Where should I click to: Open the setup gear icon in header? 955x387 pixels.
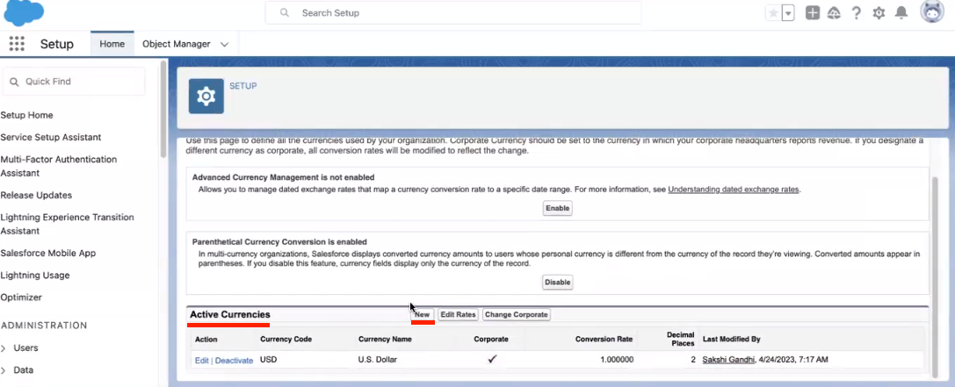point(879,13)
